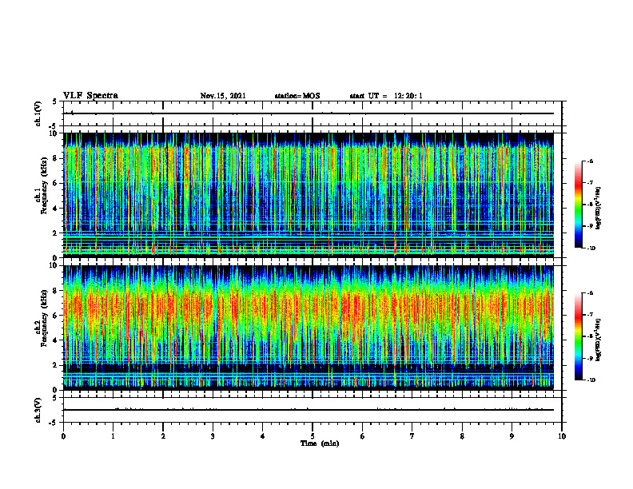Click the '2' kHz tick of ch.2 spectrogram
The height and width of the screenshot is (489, 633).
56,365
